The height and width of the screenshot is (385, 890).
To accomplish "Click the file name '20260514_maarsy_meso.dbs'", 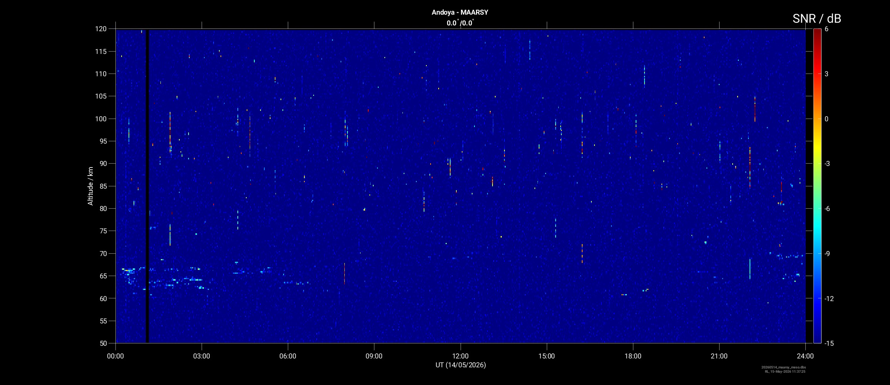I will click(x=783, y=367).
